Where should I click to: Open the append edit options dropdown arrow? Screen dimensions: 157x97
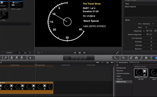pos(25,58)
